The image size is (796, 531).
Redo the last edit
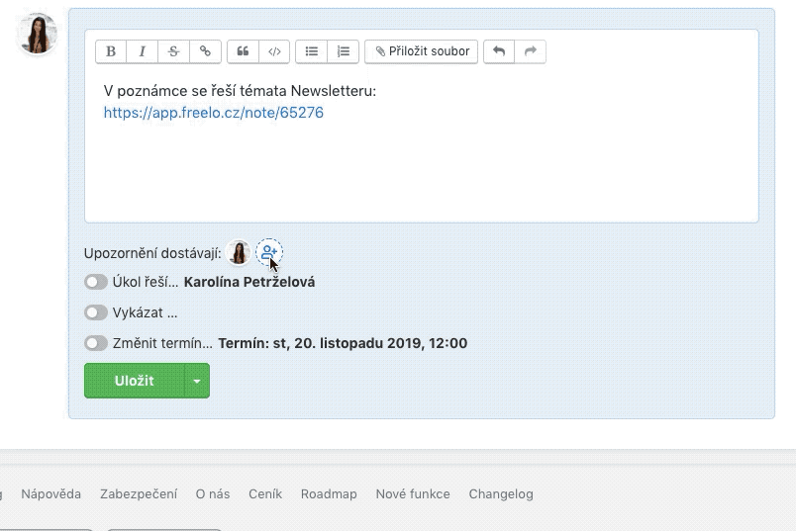[531, 51]
